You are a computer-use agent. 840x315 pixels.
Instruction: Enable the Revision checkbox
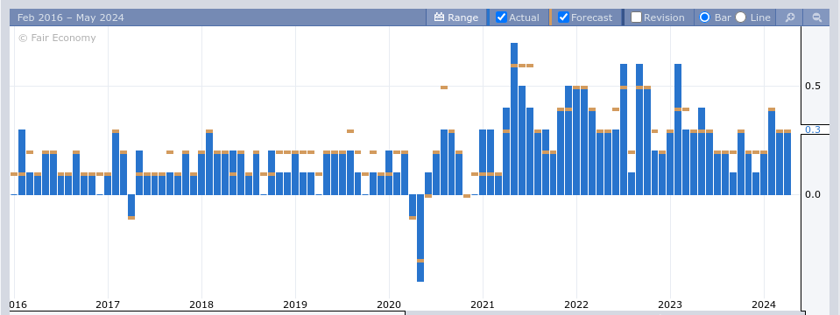tap(637, 17)
